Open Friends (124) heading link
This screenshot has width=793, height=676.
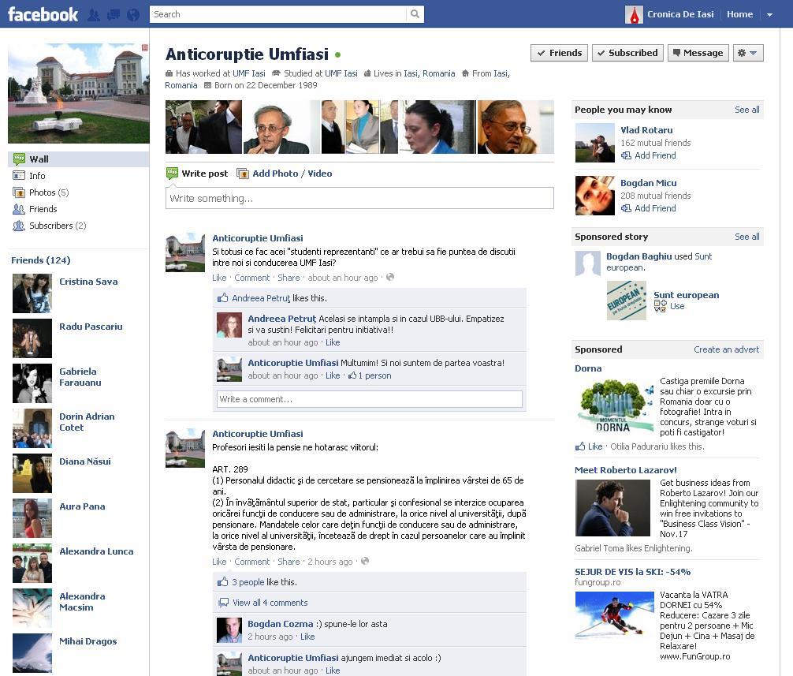pos(41,260)
